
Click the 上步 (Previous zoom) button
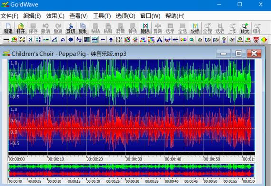coord(232,28)
